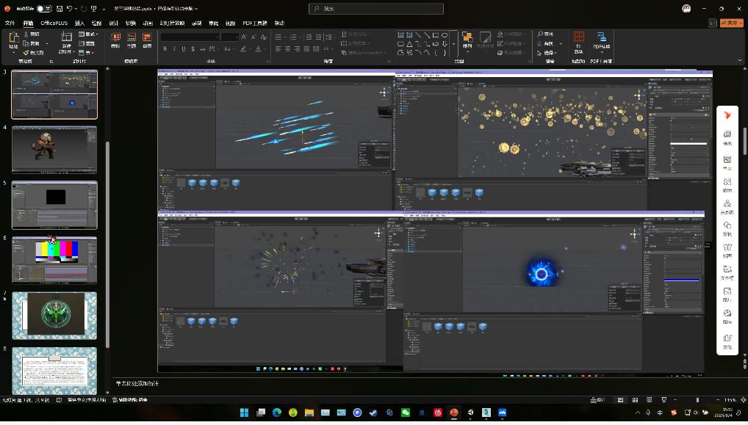
Task: Select slide 4 character thumbnail
Action: (54, 149)
